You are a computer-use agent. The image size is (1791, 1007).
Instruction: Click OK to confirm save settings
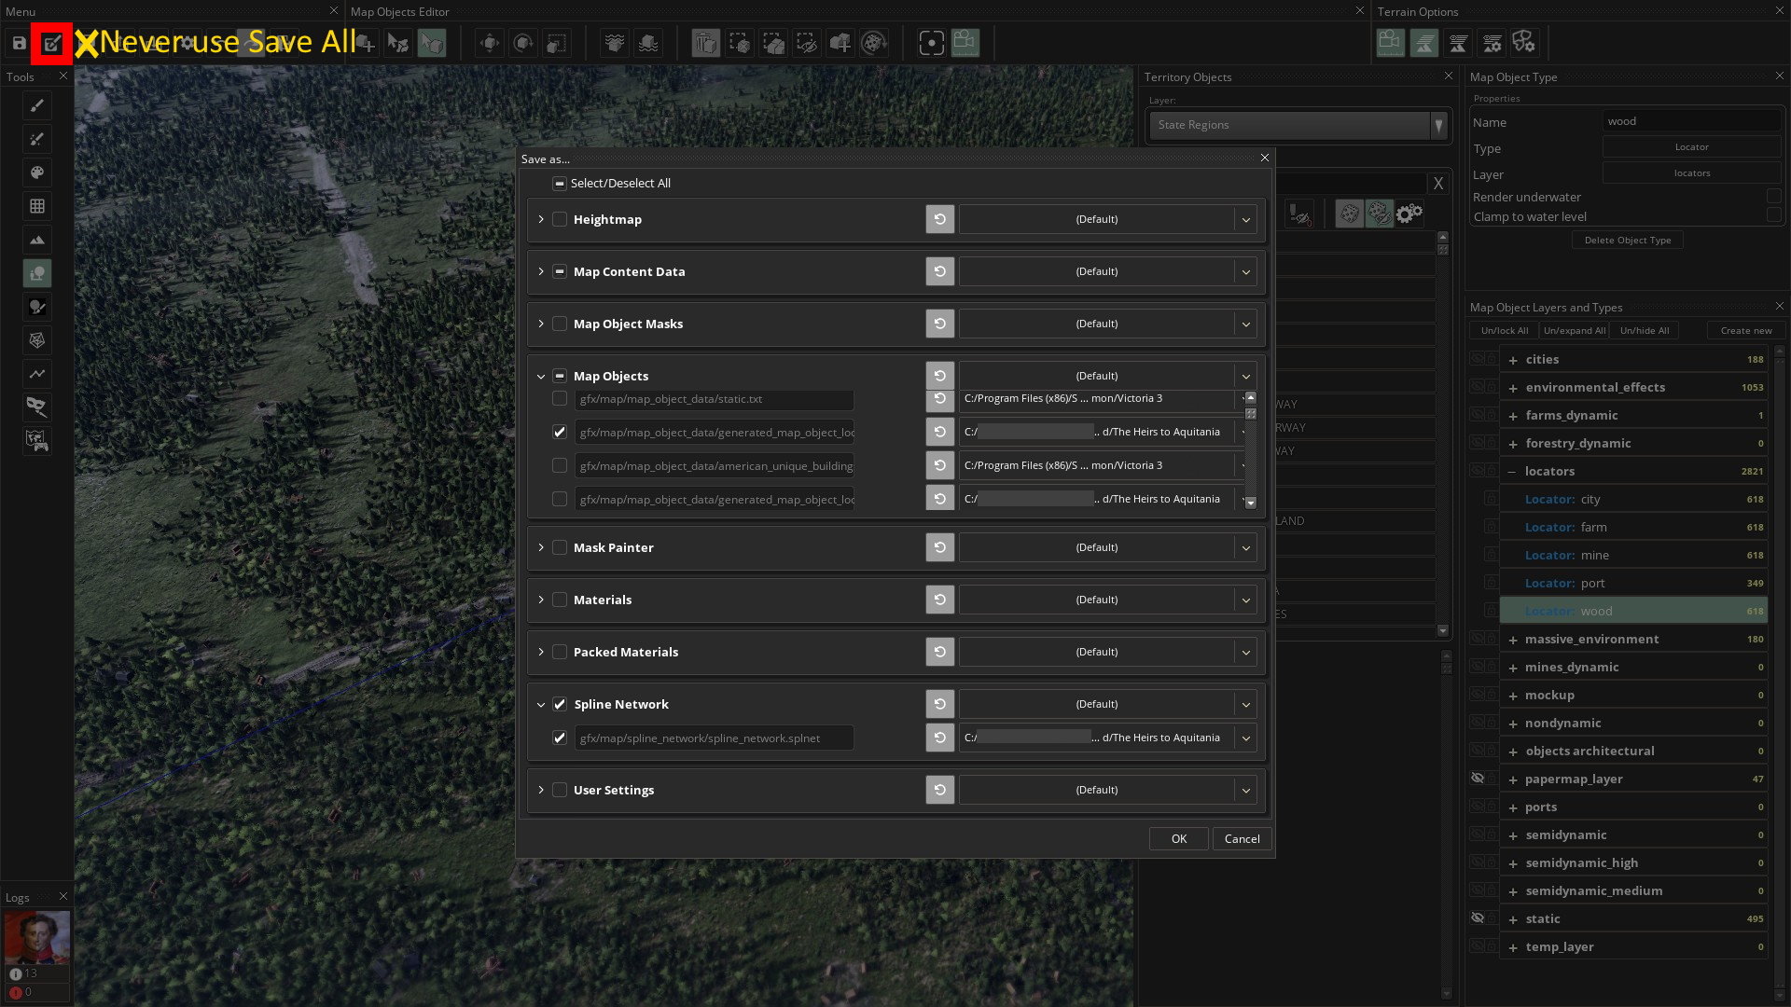1178,837
